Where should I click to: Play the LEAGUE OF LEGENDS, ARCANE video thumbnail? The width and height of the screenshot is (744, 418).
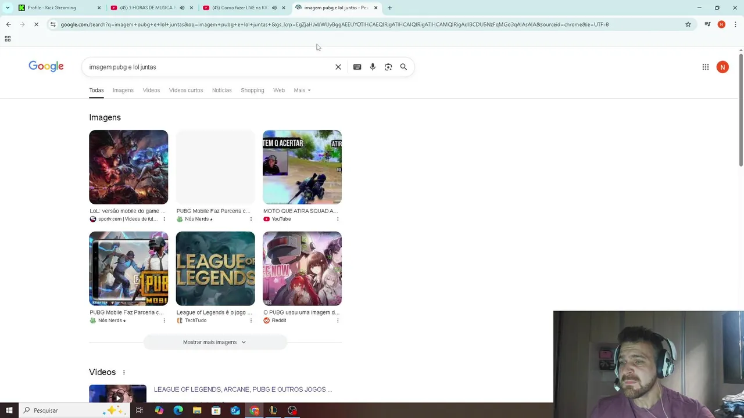(x=117, y=394)
